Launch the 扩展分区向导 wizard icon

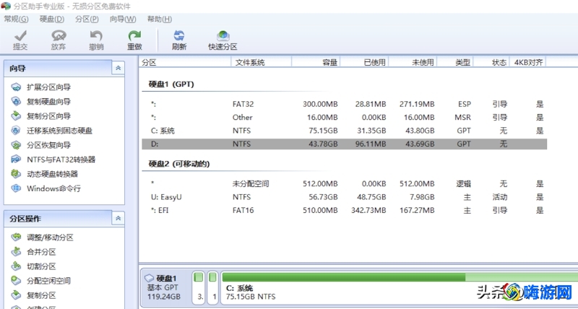point(16,87)
